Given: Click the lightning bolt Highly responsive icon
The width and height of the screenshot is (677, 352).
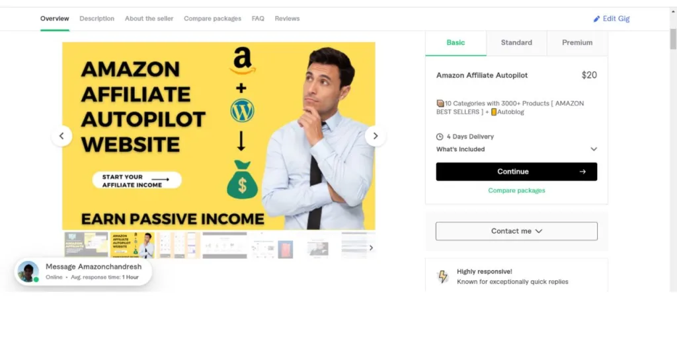Looking at the screenshot, I should click(443, 277).
